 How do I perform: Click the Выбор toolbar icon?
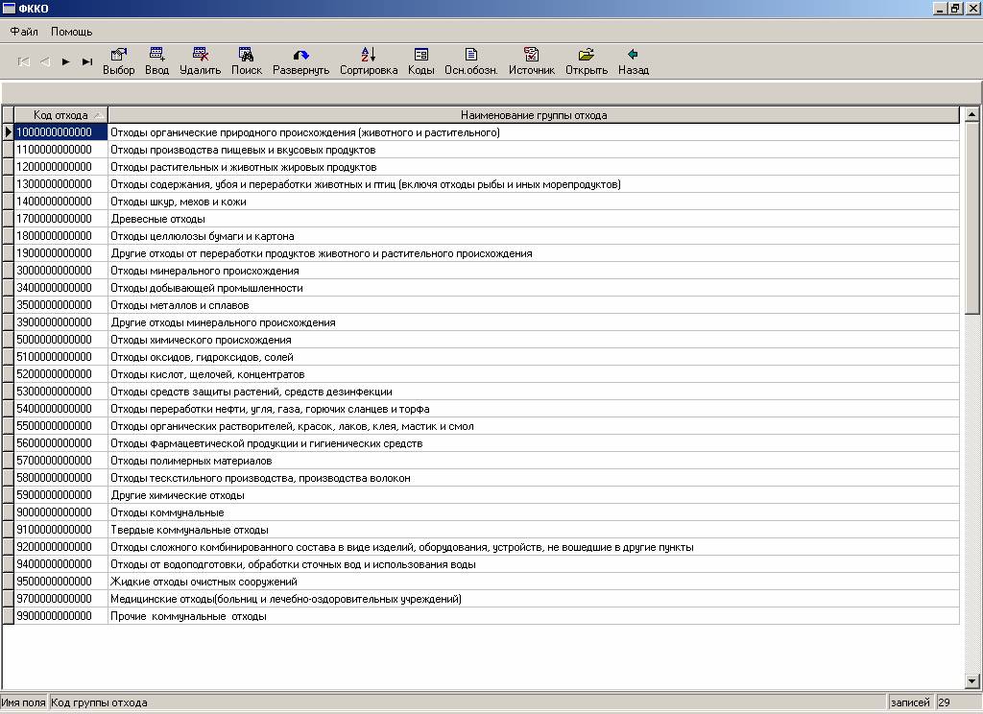click(119, 56)
